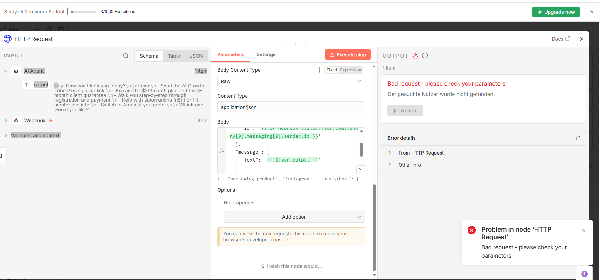This screenshot has width=599, height=280.
Task: Open the Body Content Type Raw dropdown
Action: tap(291, 81)
